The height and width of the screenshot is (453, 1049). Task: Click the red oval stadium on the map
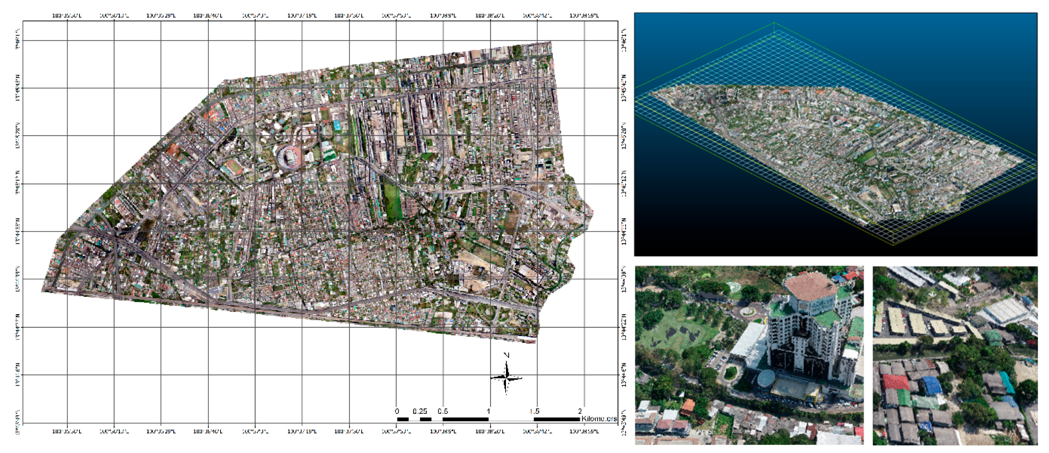pos(288,157)
